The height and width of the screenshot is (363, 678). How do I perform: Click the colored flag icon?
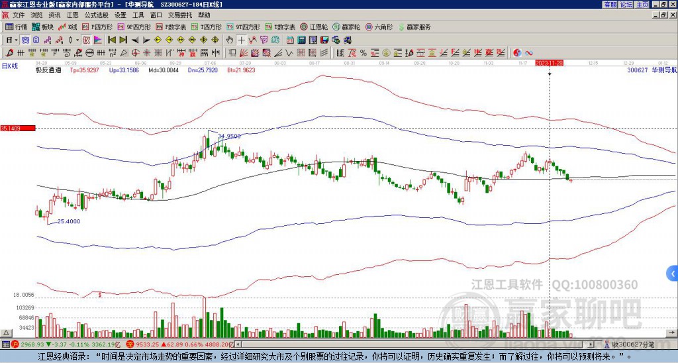pyautogui.click(x=98, y=40)
